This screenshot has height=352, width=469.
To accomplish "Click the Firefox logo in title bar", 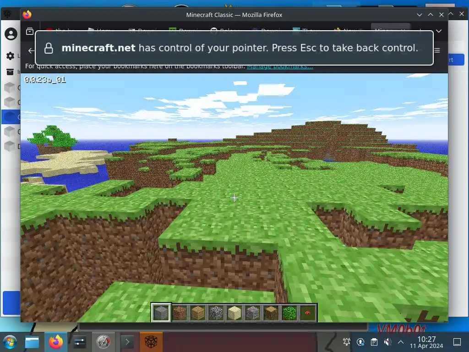I will 27,14.
